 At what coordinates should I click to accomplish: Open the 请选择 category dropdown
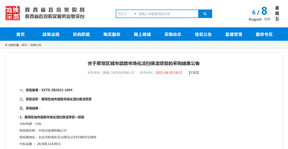point(127,14)
